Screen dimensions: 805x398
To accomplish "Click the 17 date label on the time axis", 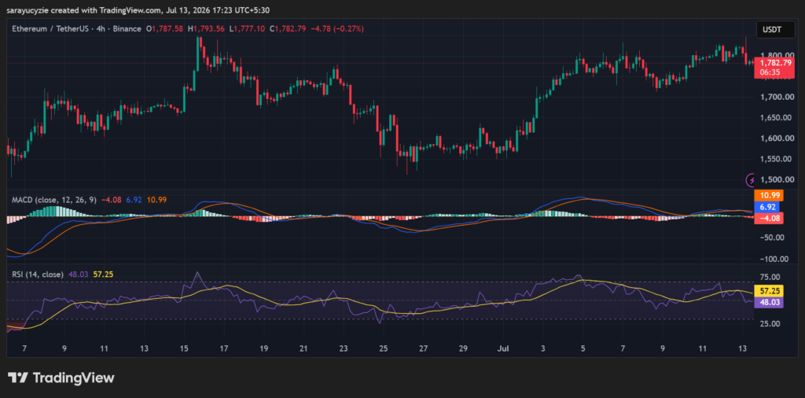I will click(224, 348).
